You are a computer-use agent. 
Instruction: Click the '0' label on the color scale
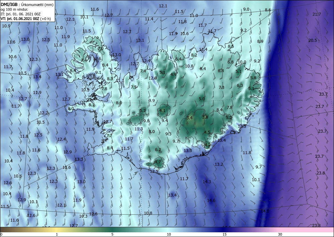point(1,234)
